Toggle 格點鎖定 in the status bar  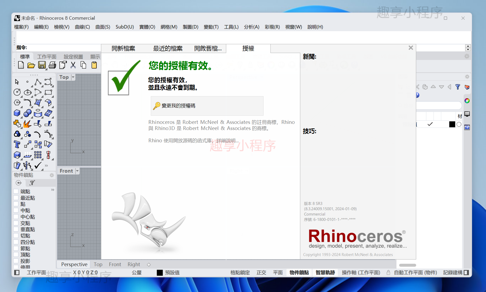click(240, 273)
